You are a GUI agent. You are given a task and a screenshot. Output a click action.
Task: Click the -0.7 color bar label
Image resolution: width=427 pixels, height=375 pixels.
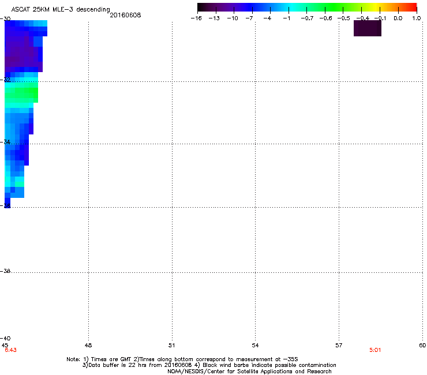click(x=307, y=18)
